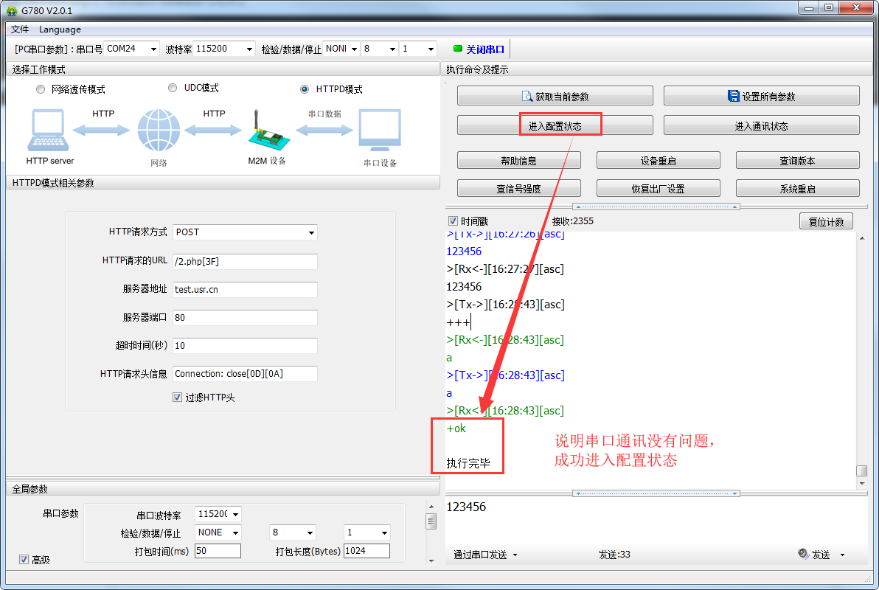The height and width of the screenshot is (590, 879).
Task: Click the green 关闭串口 status indicator
Action: point(458,49)
